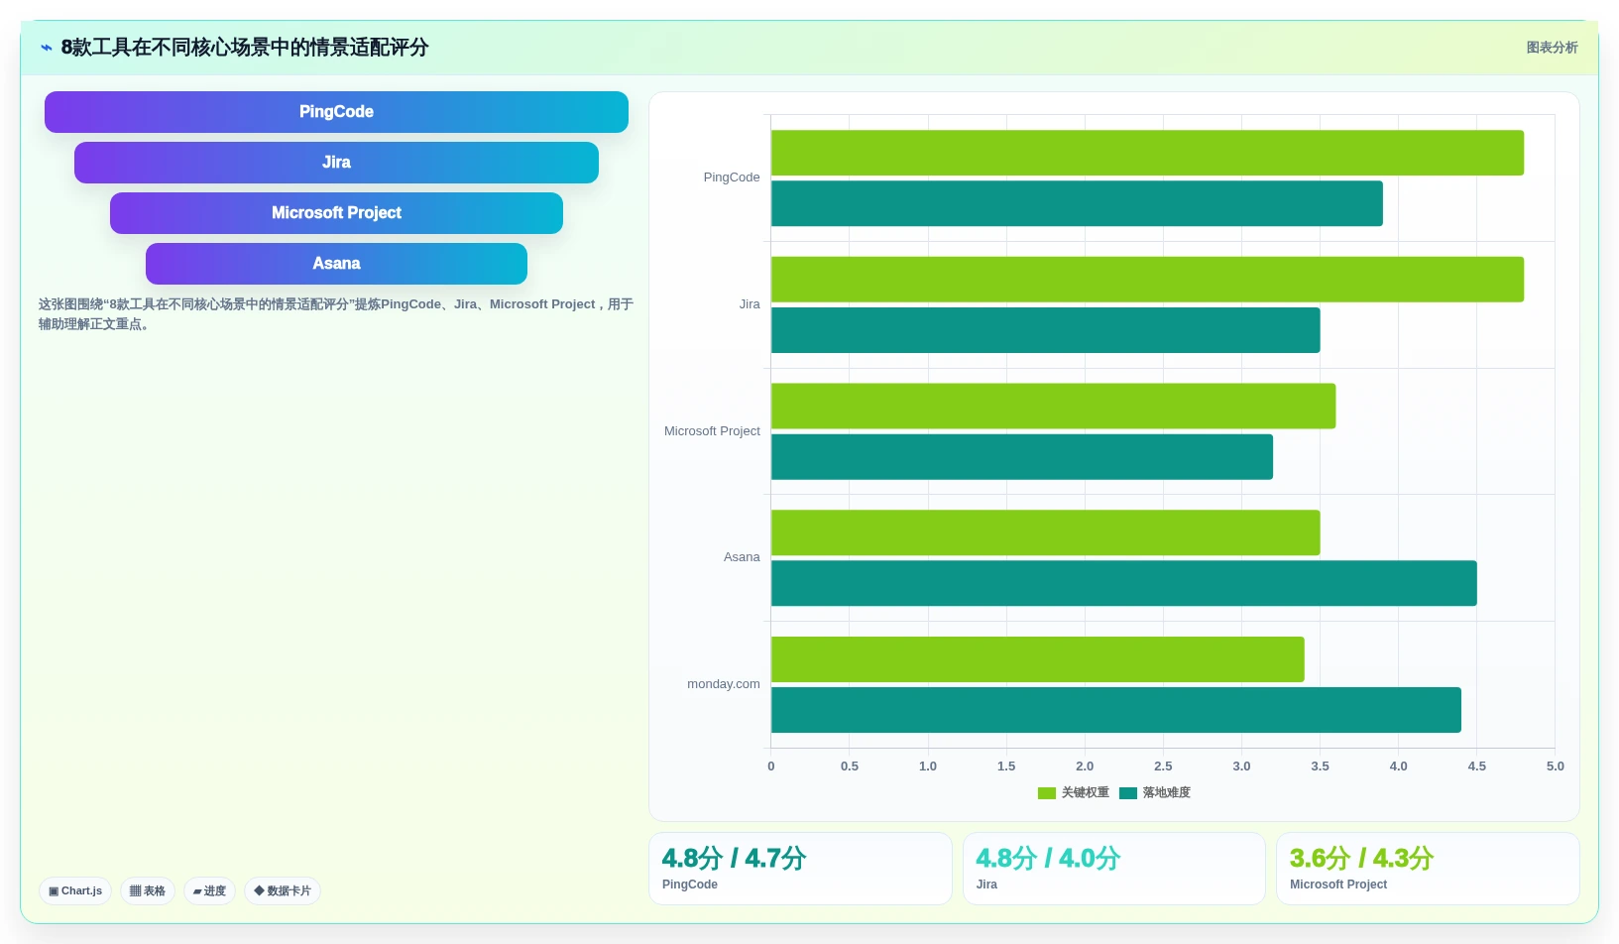Click Jira's light green 关键权重 bar

(1147, 280)
